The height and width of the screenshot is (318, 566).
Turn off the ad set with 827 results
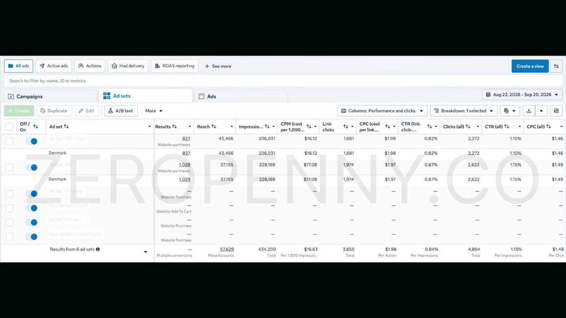(x=31, y=142)
